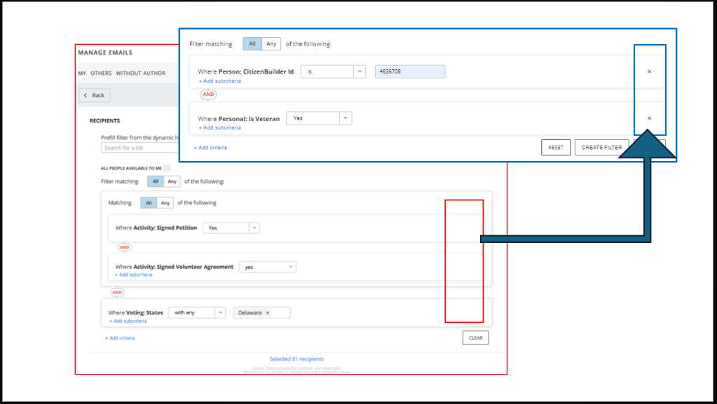717x404 pixels.
Task: Check the All People Available To Me box
Action: click(x=167, y=168)
